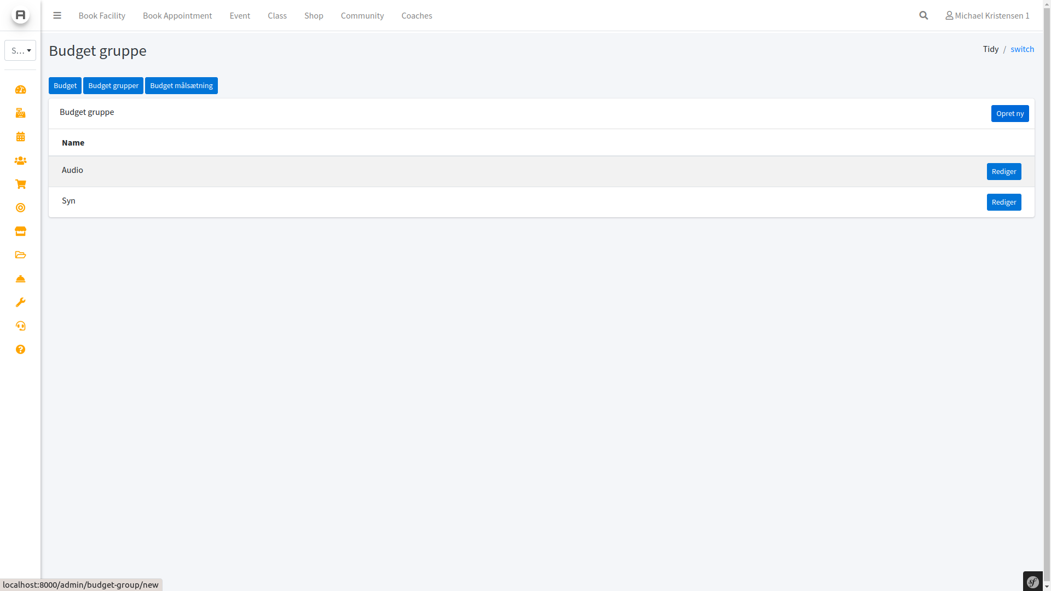The height and width of the screenshot is (591, 1051).
Task: Click the switch link in breadcrumb
Action: [x=1022, y=49]
